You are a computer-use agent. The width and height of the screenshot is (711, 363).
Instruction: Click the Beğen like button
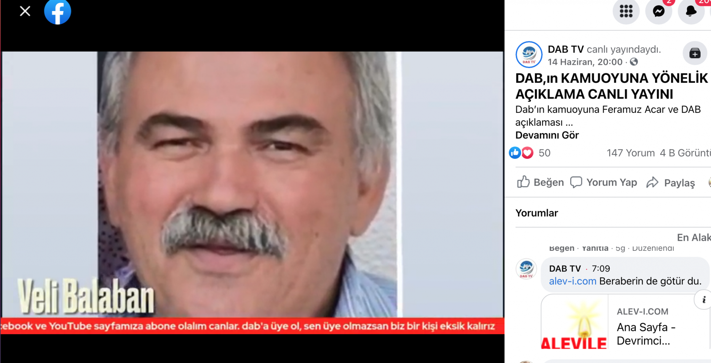coord(541,182)
